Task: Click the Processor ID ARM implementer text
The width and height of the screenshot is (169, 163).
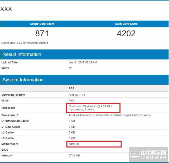Action: (x=110, y=115)
